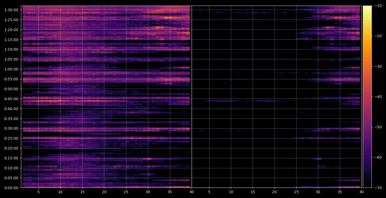
Task: Click the 1:05:00 y-axis tick label
Action: point(11,59)
